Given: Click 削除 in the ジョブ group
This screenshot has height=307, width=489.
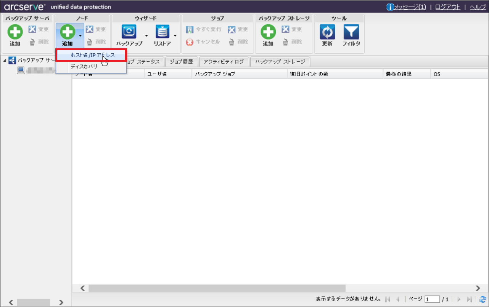Looking at the screenshot, I should tap(238, 42).
